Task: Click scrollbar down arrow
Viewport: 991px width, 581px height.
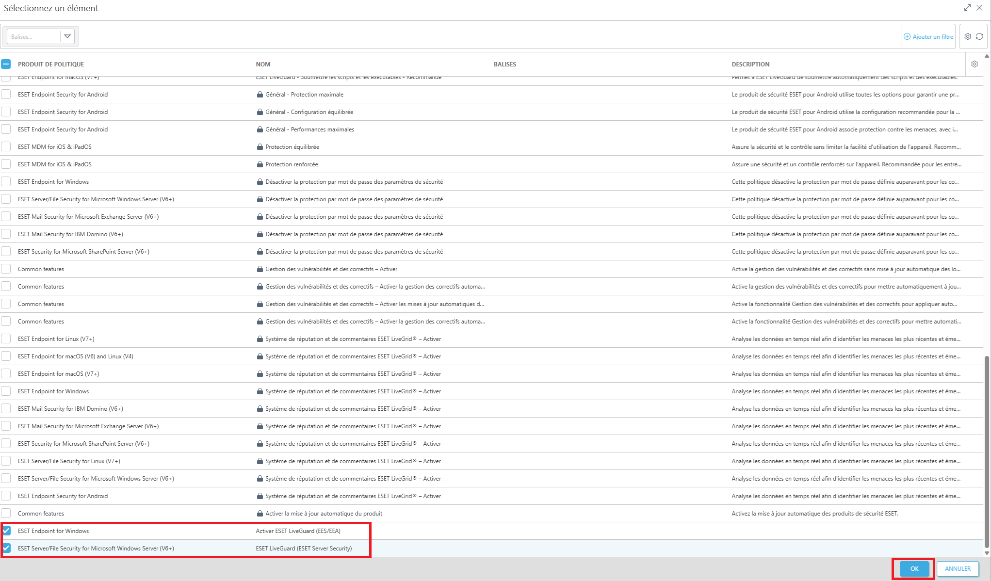Action: [x=987, y=553]
